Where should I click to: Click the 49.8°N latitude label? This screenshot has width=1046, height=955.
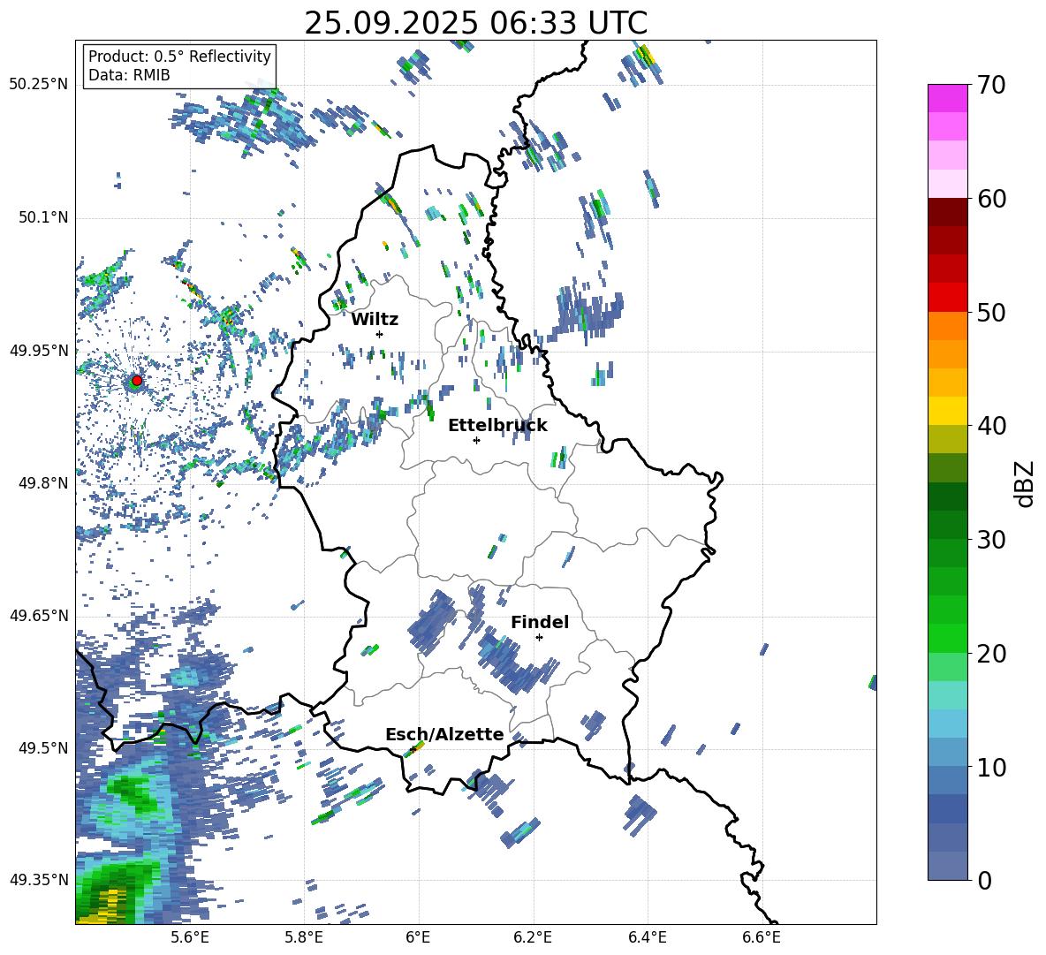pos(43,483)
